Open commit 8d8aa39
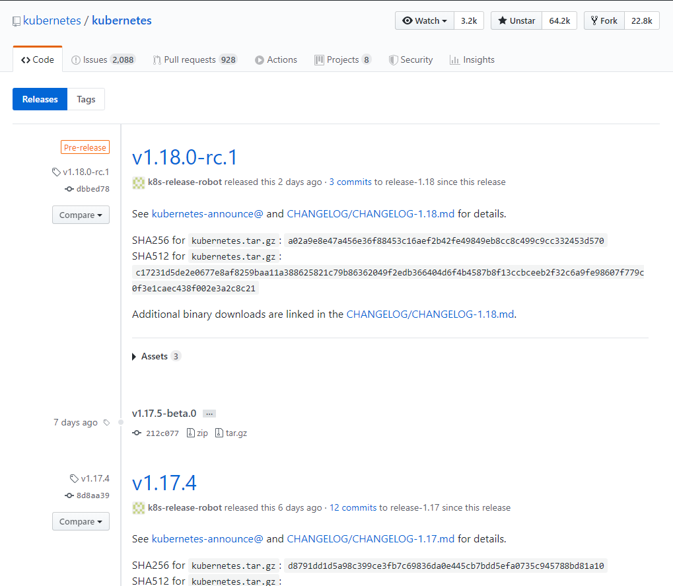This screenshot has height=586, width=673. coord(92,495)
